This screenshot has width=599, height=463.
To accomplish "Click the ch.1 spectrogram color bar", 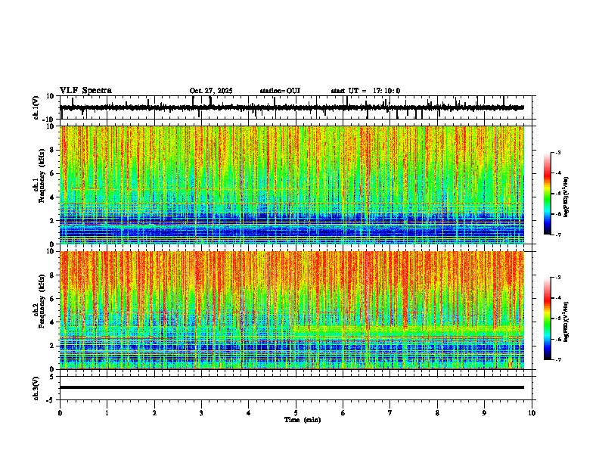I will click(x=547, y=194).
